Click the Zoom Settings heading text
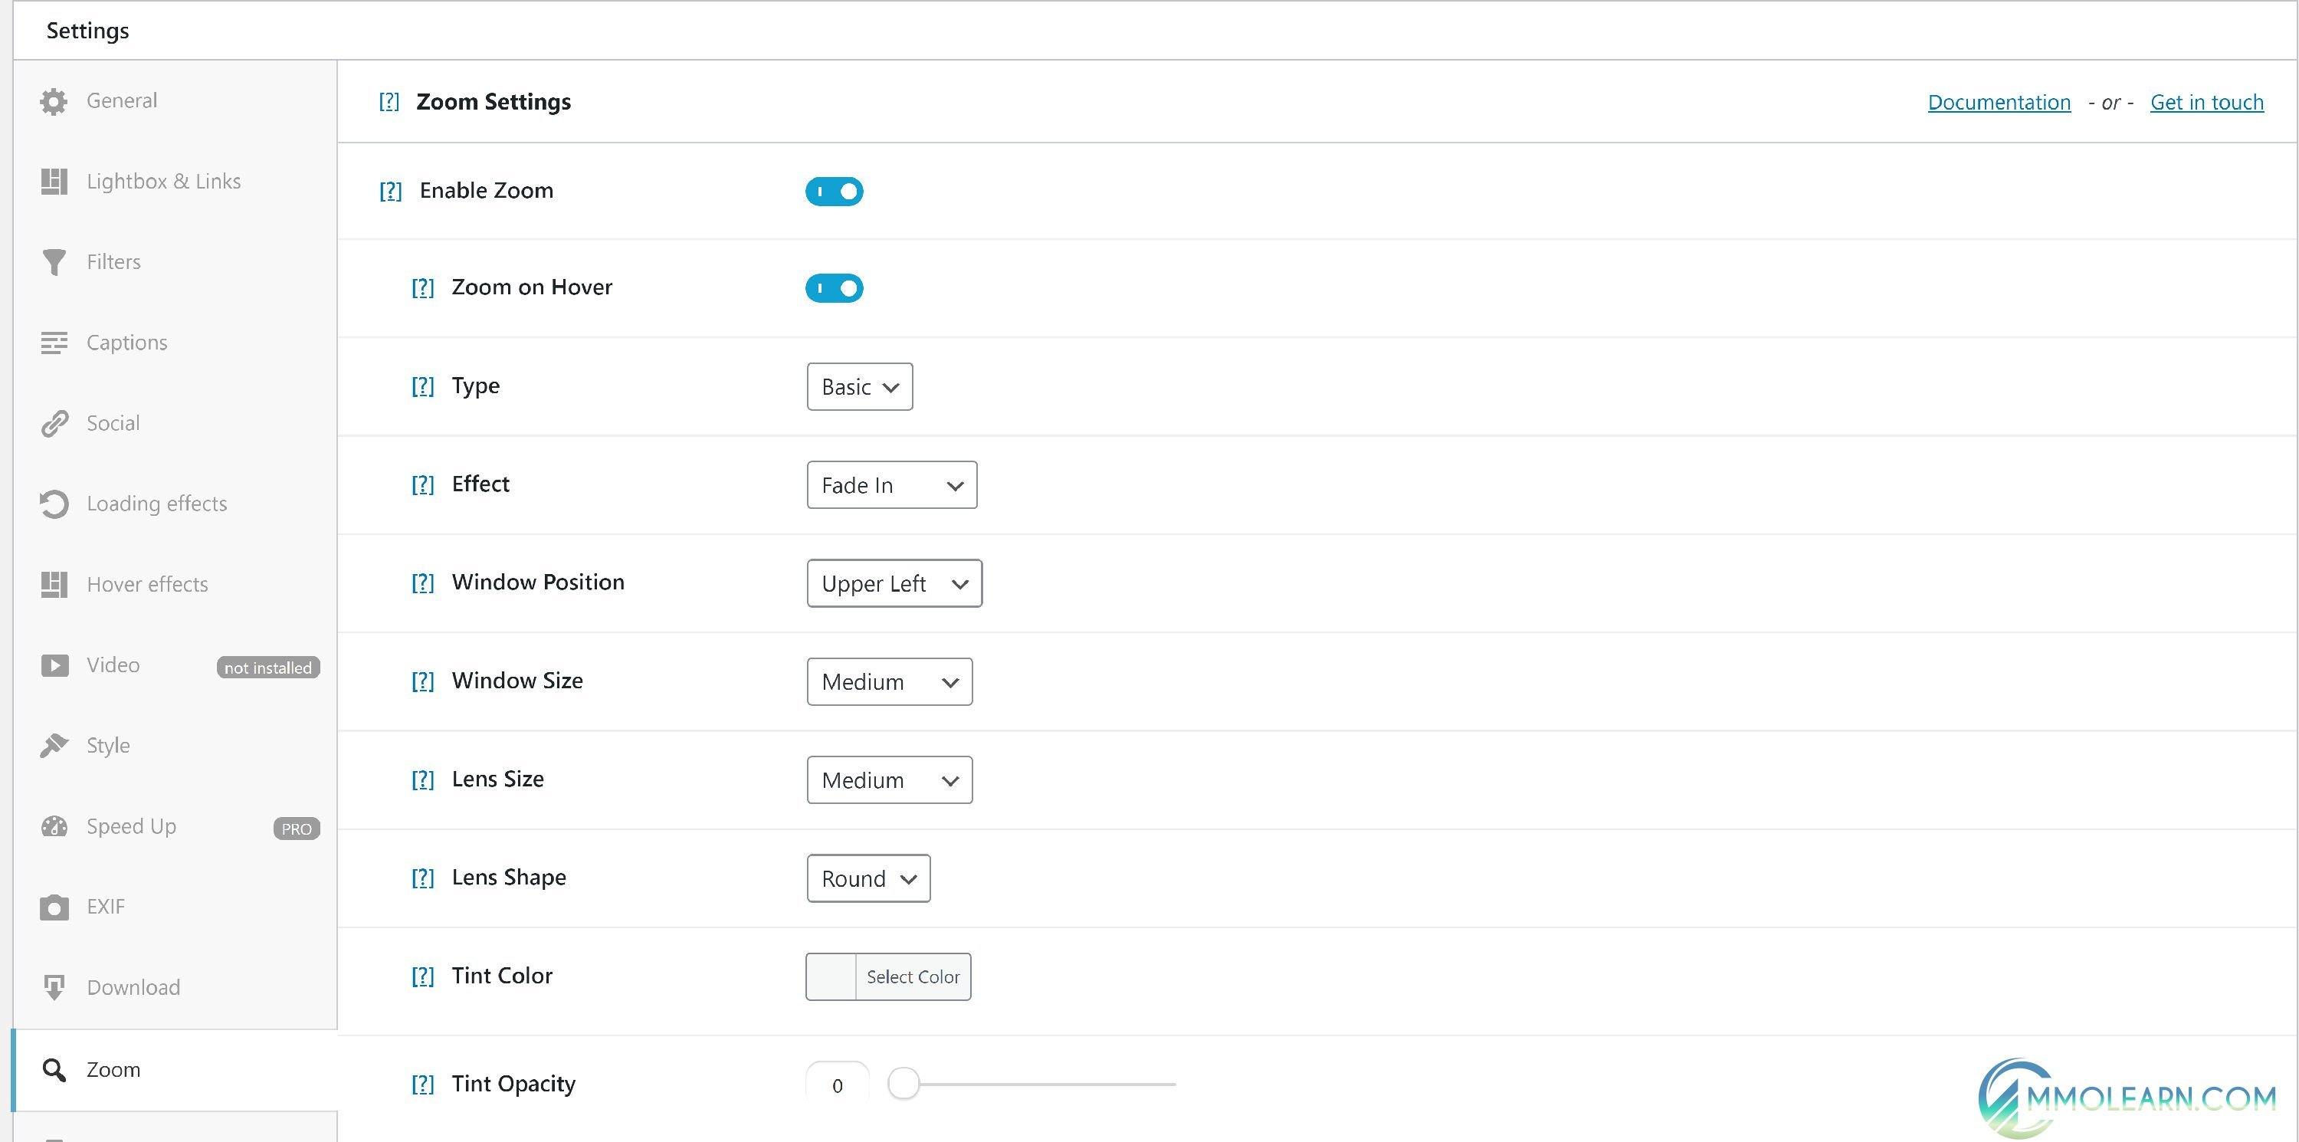Image resolution: width=2299 pixels, height=1142 pixels. pos(494,102)
